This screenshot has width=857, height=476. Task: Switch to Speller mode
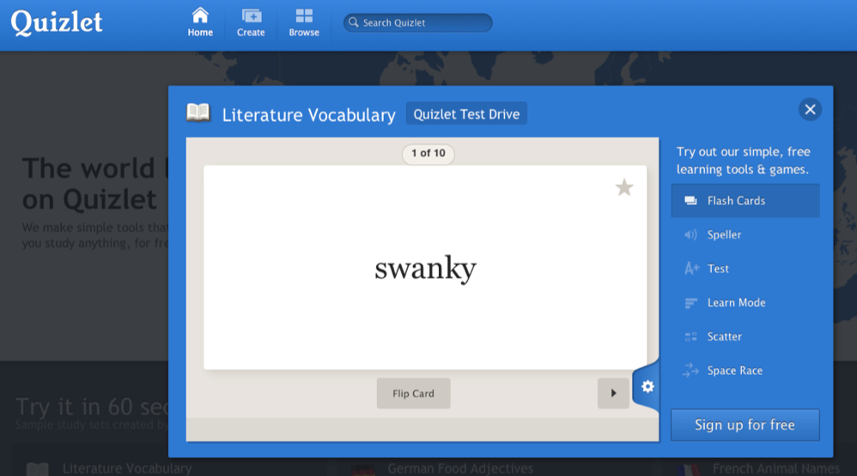tap(745, 235)
